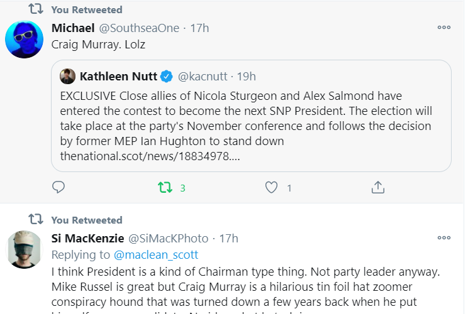The width and height of the screenshot is (468, 314).
Task: Open the 17h timestamp on Michael's tweet
Action: (199, 28)
